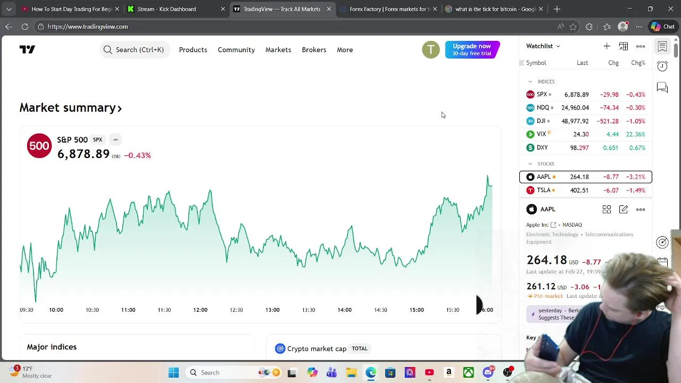Add a symbol with the watchlist plus icon

pos(607,46)
